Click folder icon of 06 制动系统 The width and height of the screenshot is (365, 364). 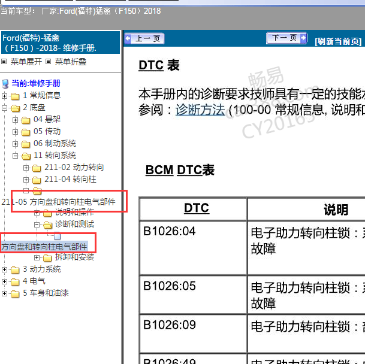pyautogui.click(x=26, y=144)
